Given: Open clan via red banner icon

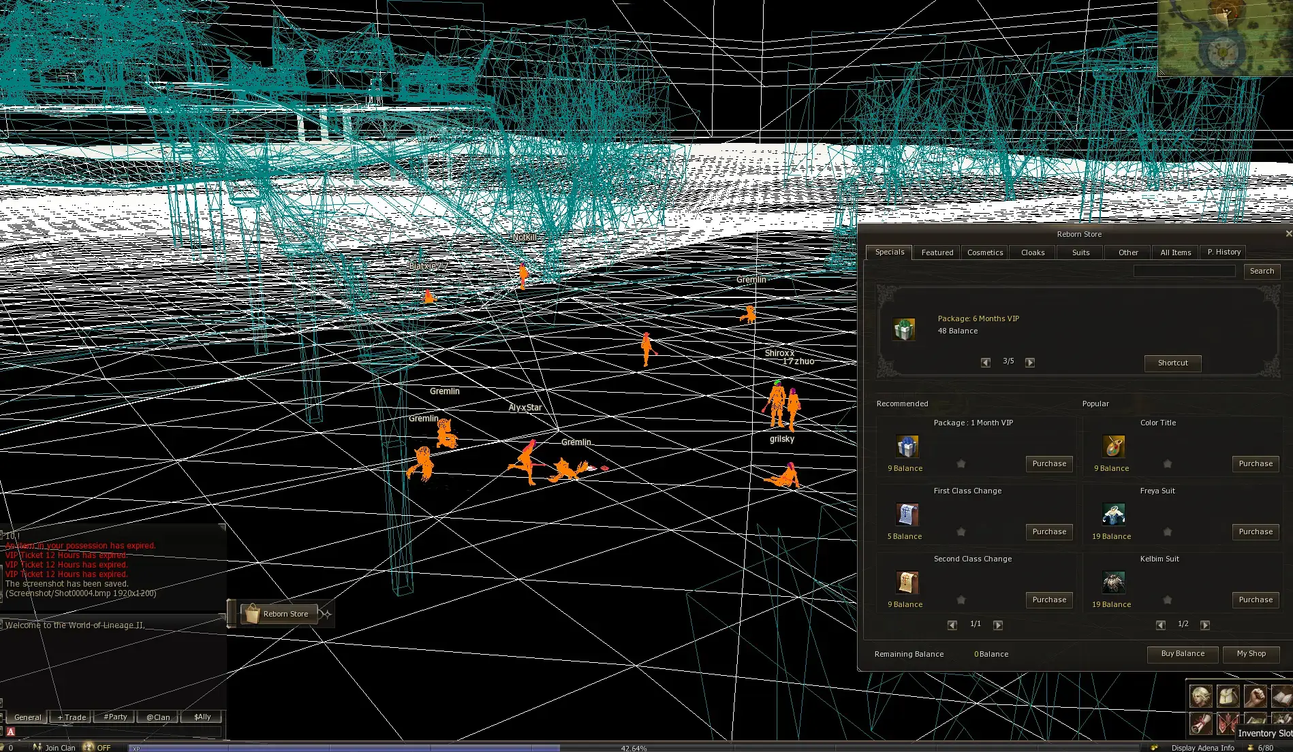Looking at the screenshot, I should (1228, 723).
